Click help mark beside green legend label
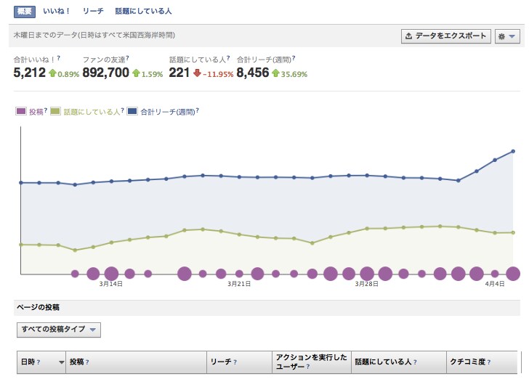This screenshot has width=529, height=379. 123,110
